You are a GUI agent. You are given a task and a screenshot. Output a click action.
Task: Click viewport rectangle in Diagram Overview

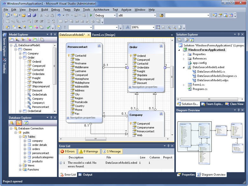click(195, 136)
